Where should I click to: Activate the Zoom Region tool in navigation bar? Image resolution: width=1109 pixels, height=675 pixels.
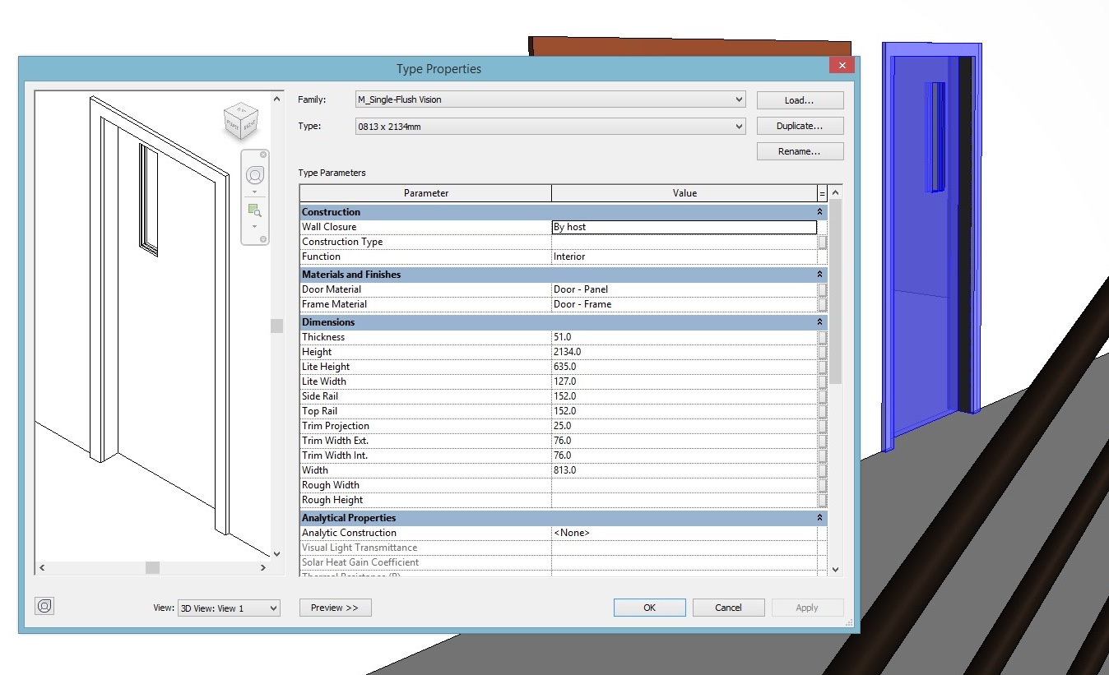click(254, 210)
